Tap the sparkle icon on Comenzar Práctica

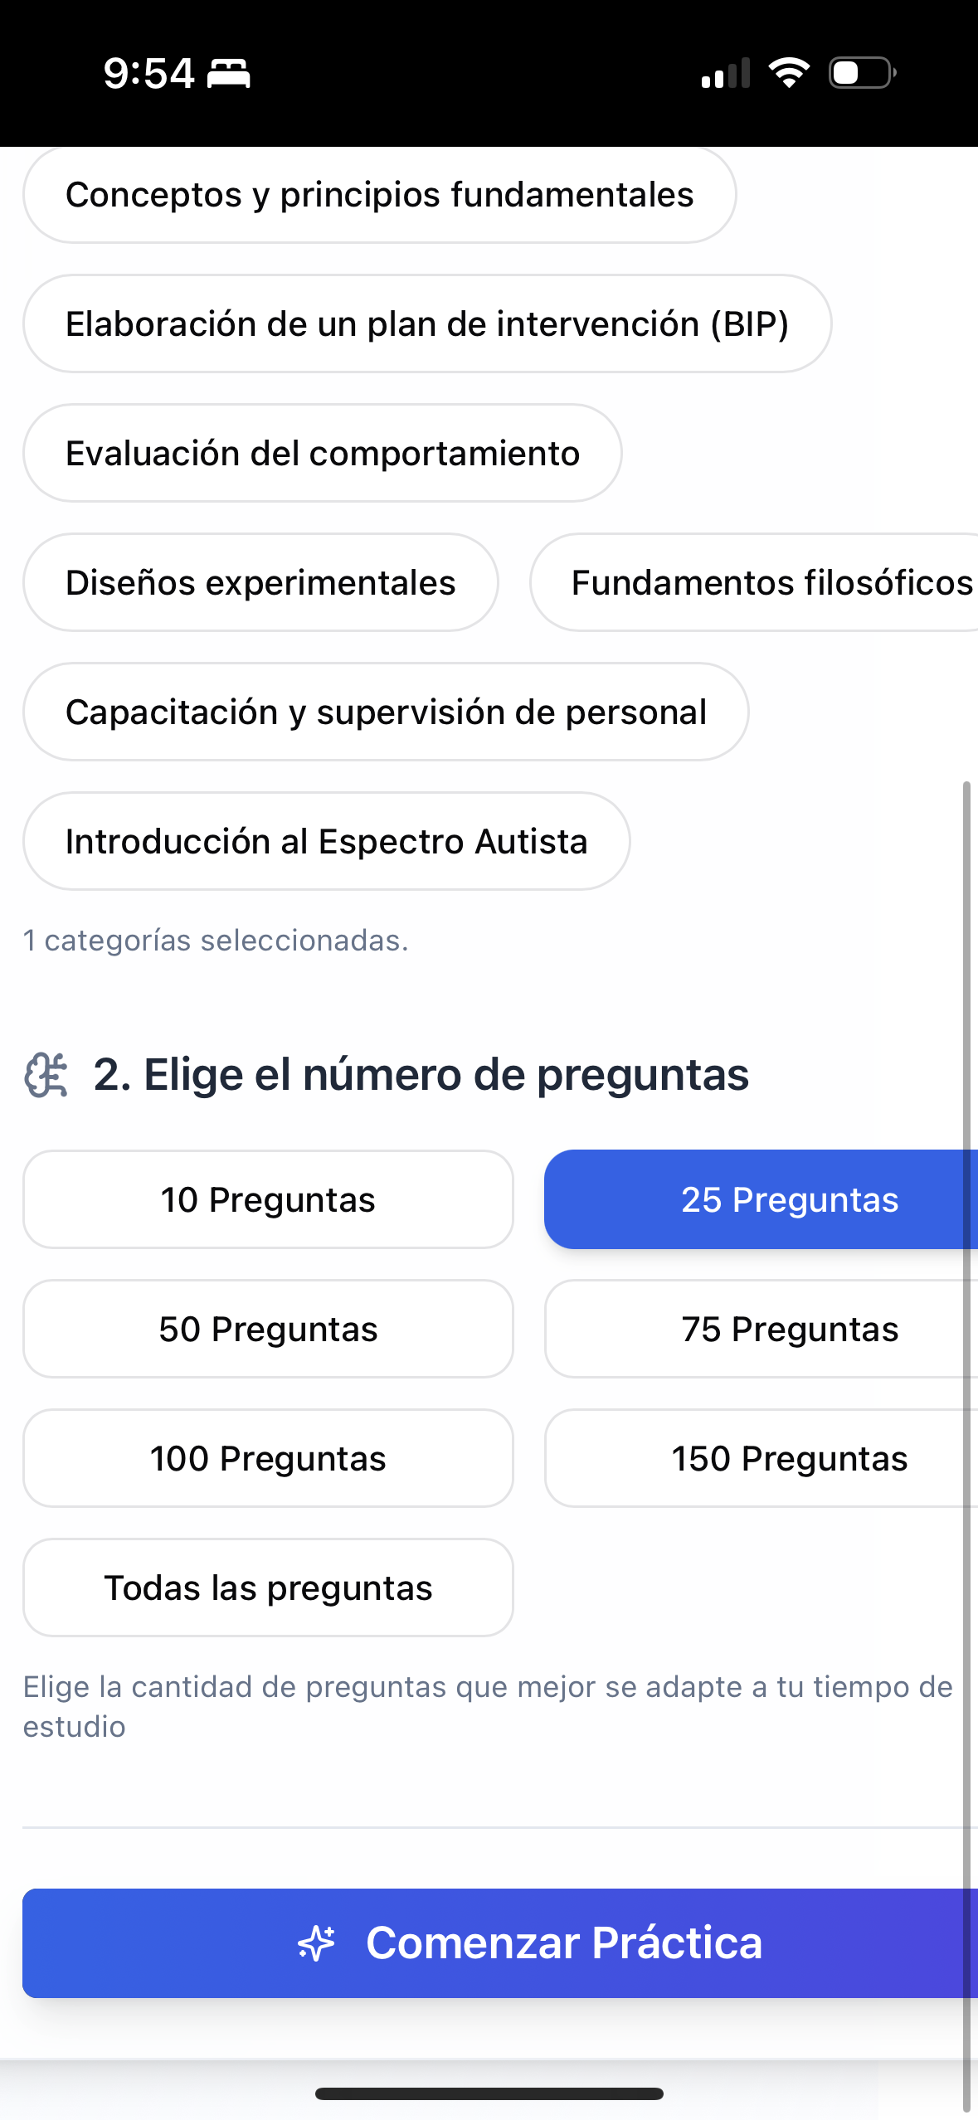coord(316,1943)
